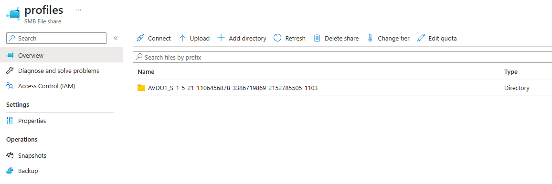
Task: Click the Connect button label
Action: [159, 38]
